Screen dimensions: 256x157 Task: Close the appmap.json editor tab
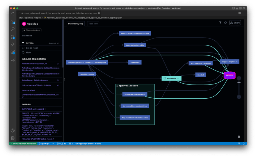tap(99, 13)
